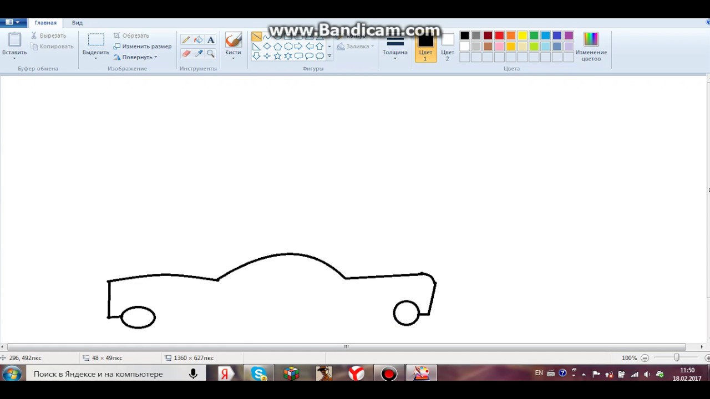Choose the Rounded rectangular callout shape

pos(298,57)
